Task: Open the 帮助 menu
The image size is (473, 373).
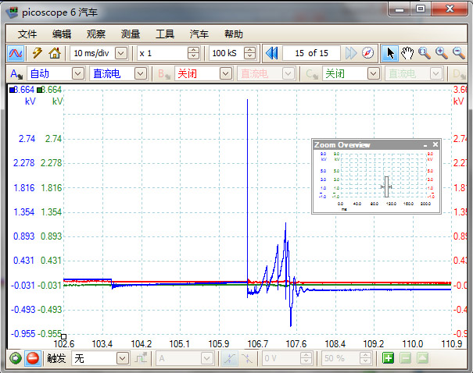Action: (x=234, y=34)
